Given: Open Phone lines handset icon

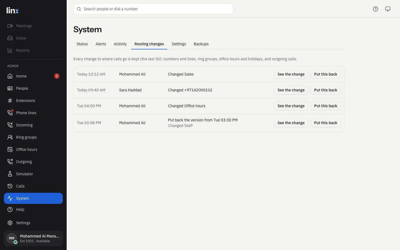Looking at the screenshot, I should [x=10, y=113].
